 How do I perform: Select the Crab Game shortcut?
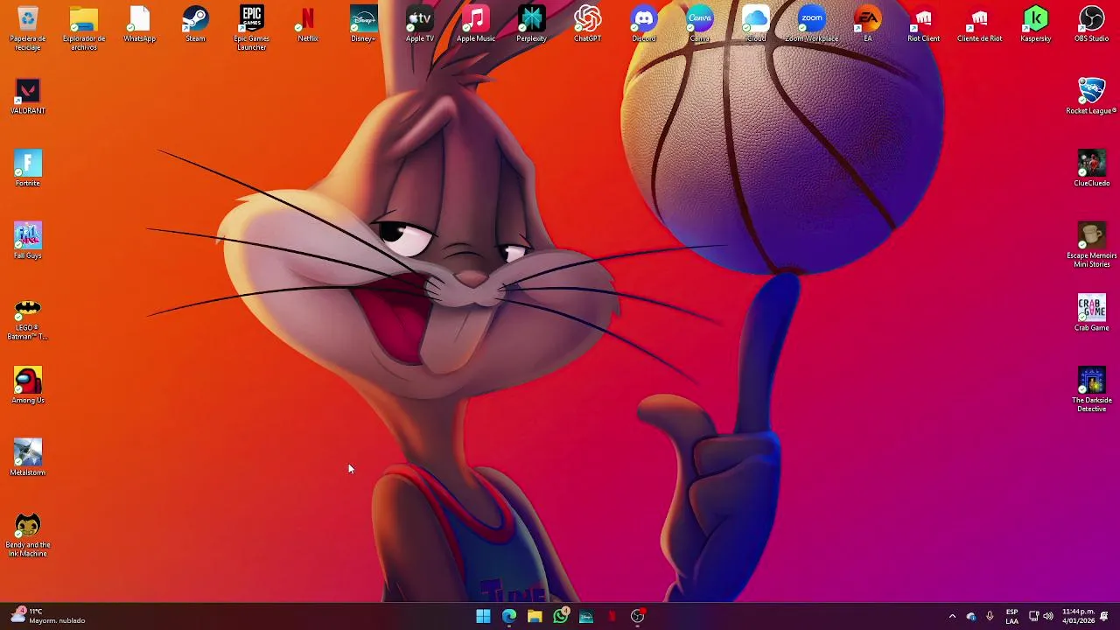pyautogui.click(x=1091, y=314)
